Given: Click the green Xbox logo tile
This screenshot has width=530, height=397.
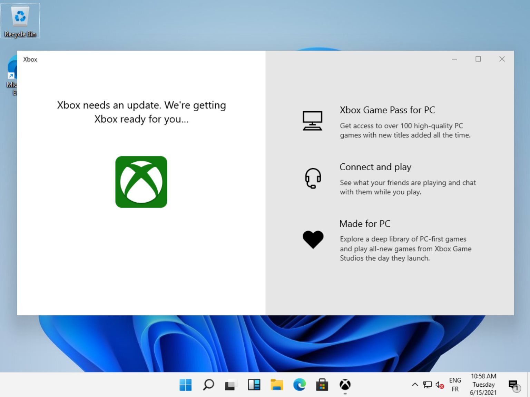Looking at the screenshot, I should click(x=141, y=182).
